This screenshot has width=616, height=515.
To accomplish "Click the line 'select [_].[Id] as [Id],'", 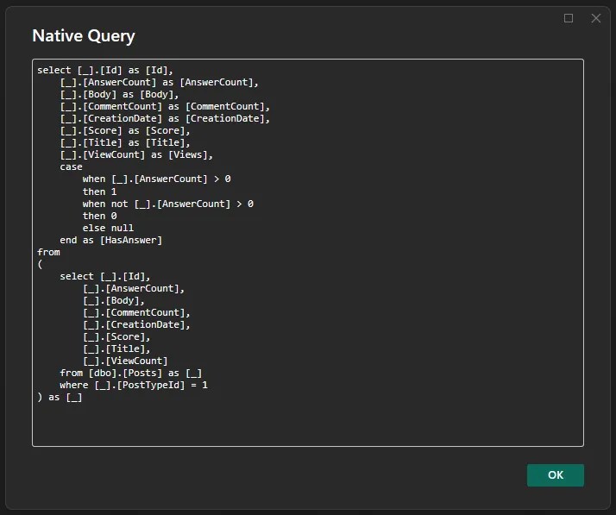I will pos(105,71).
